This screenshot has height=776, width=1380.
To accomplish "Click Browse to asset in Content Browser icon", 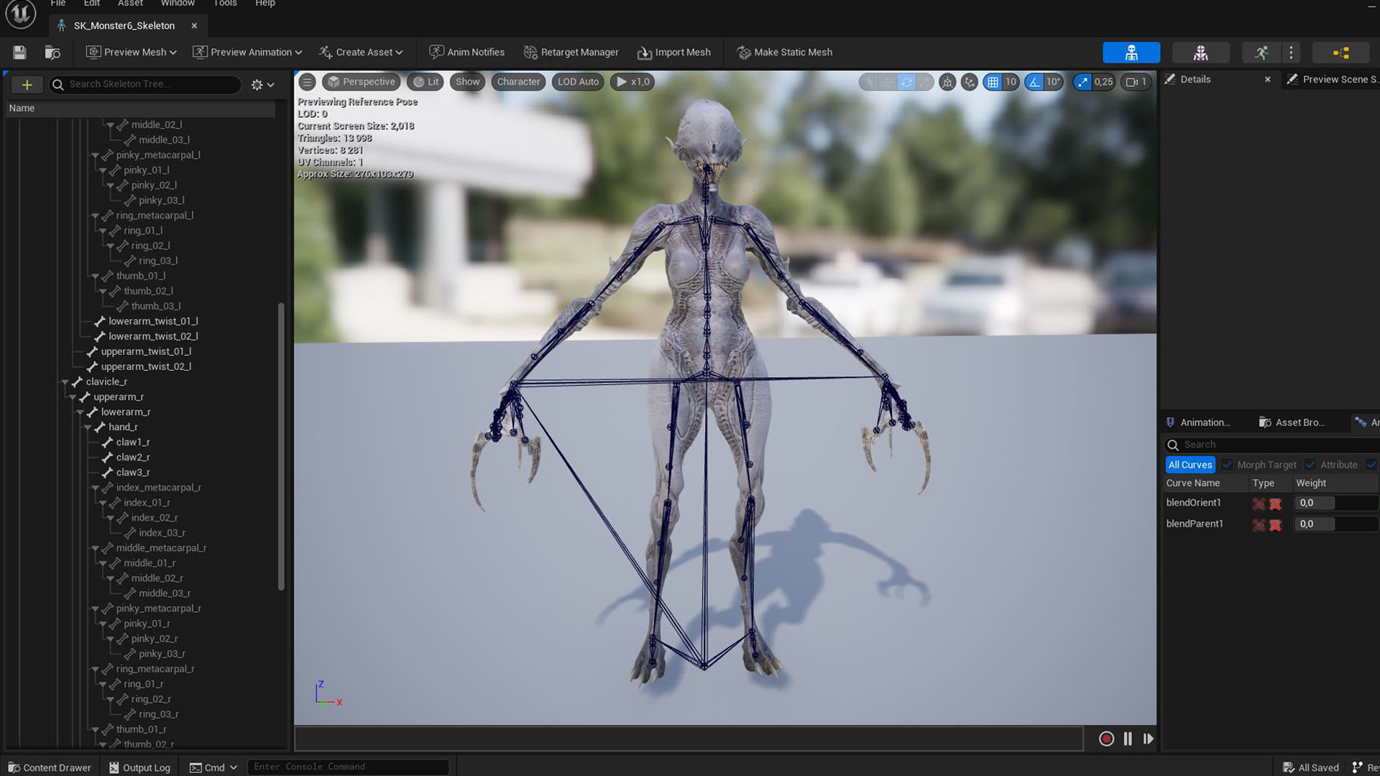I will tap(52, 52).
